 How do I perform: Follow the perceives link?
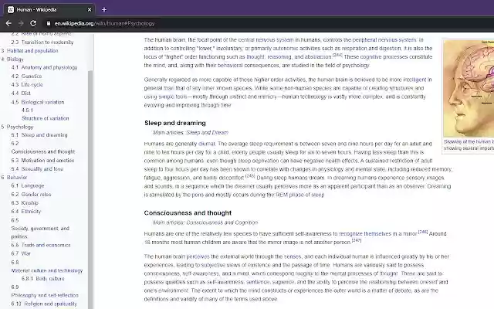pos(198,256)
